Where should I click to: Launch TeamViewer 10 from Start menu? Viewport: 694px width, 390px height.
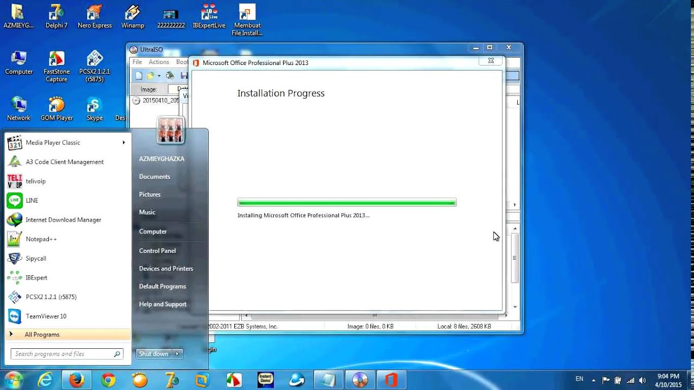[67, 316]
